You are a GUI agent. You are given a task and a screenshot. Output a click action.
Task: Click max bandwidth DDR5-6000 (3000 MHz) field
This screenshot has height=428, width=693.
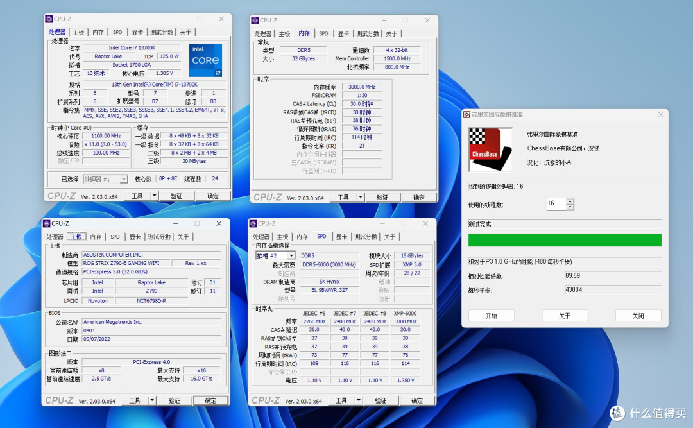[x=329, y=264]
